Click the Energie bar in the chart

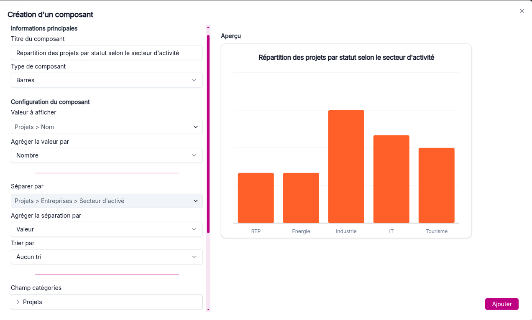pos(301,198)
